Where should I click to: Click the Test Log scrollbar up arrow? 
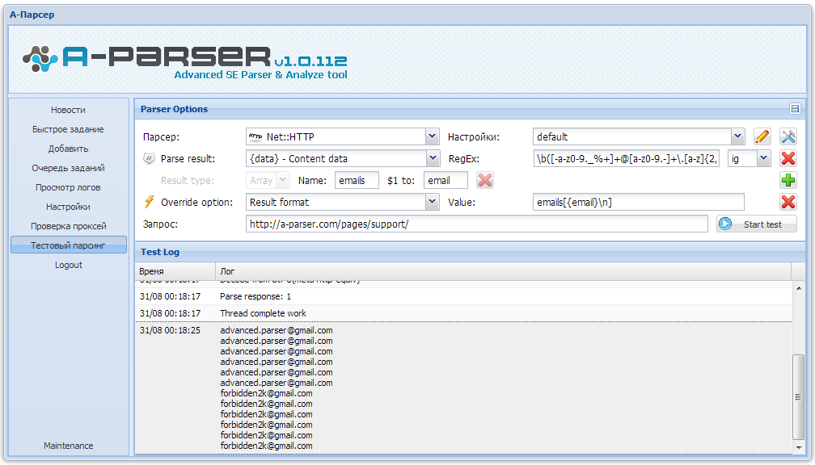coord(798,288)
